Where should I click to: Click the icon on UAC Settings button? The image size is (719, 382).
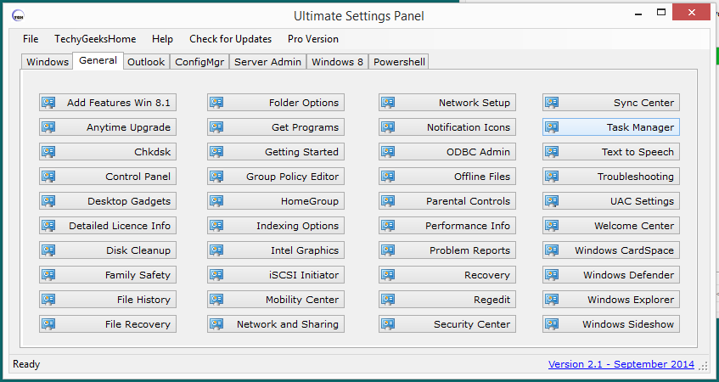coord(552,201)
